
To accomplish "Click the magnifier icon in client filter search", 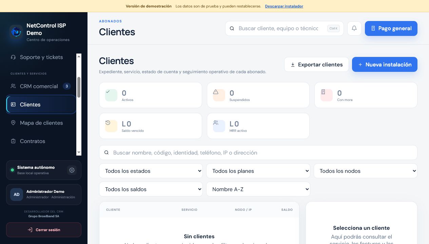I will (x=106, y=153).
